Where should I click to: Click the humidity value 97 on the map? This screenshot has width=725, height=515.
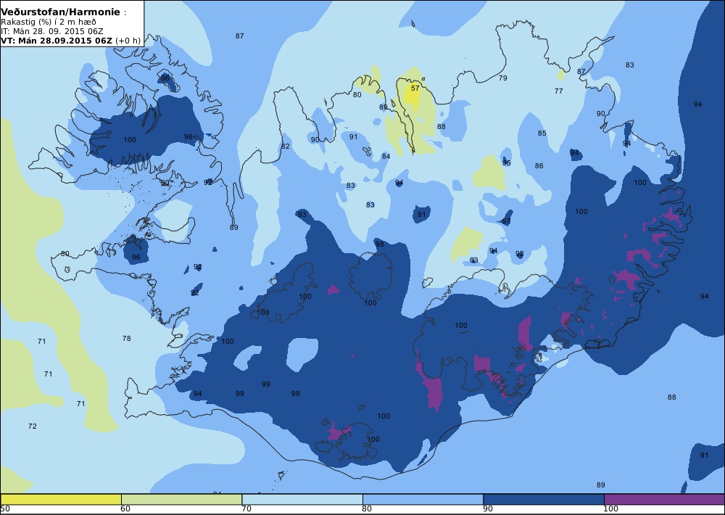tap(507, 221)
